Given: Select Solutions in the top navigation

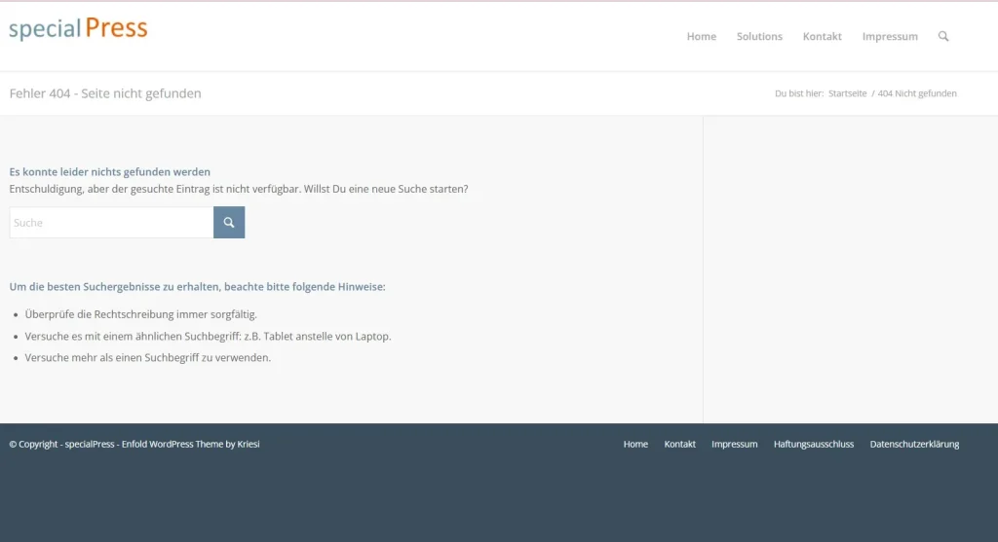Looking at the screenshot, I should (x=759, y=37).
